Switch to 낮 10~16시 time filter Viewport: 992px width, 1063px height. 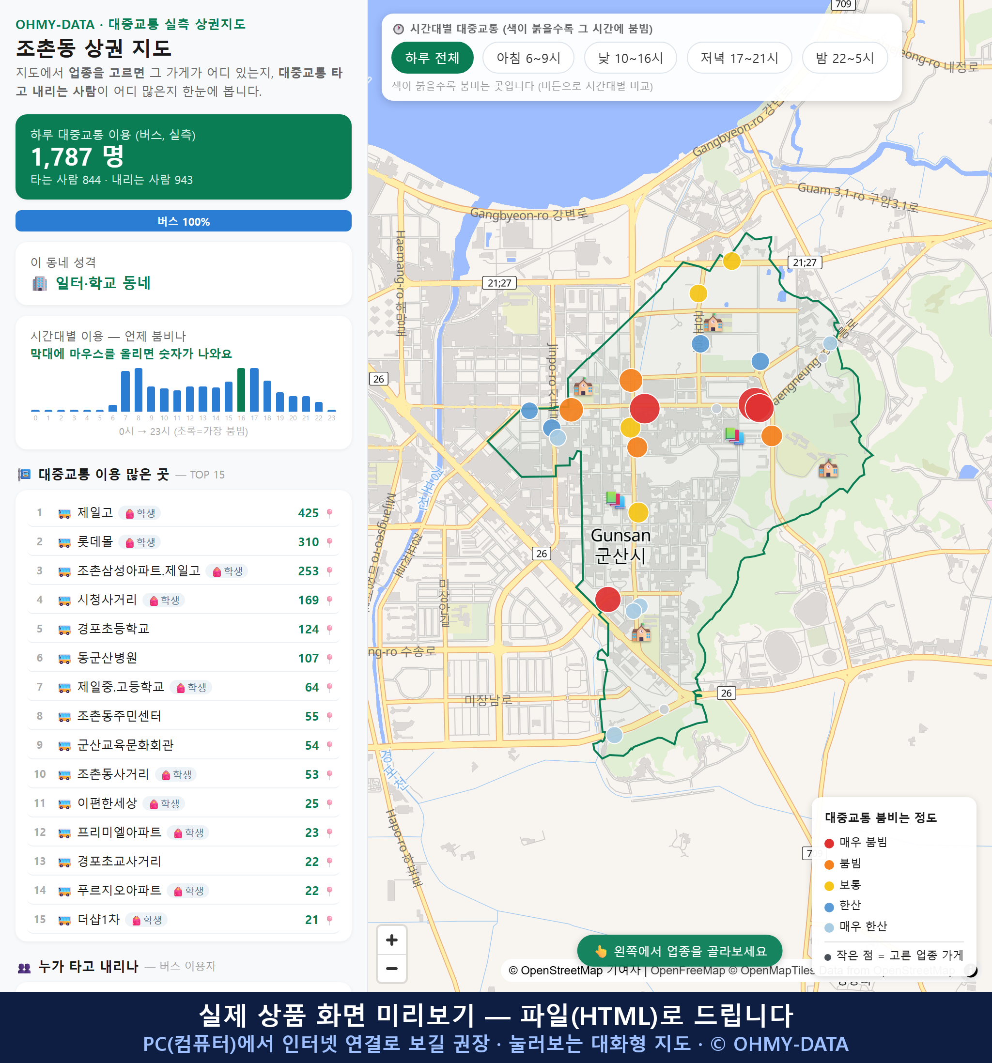pos(631,58)
